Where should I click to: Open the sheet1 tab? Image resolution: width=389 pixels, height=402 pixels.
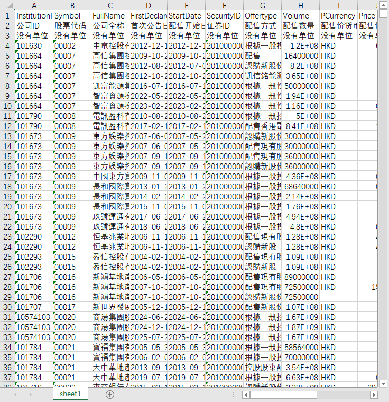pos(70,394)
